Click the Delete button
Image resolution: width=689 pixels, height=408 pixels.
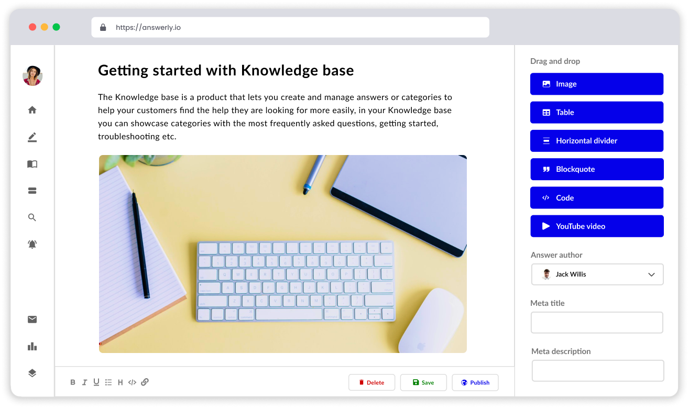371,382
